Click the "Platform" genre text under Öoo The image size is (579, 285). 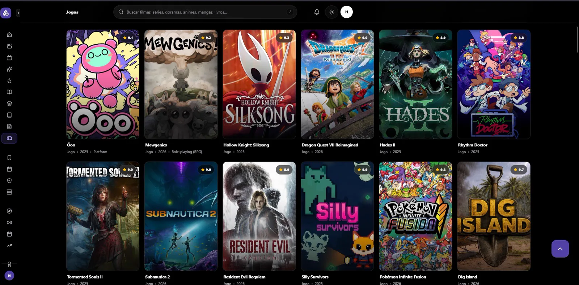(x=100, y=152)
